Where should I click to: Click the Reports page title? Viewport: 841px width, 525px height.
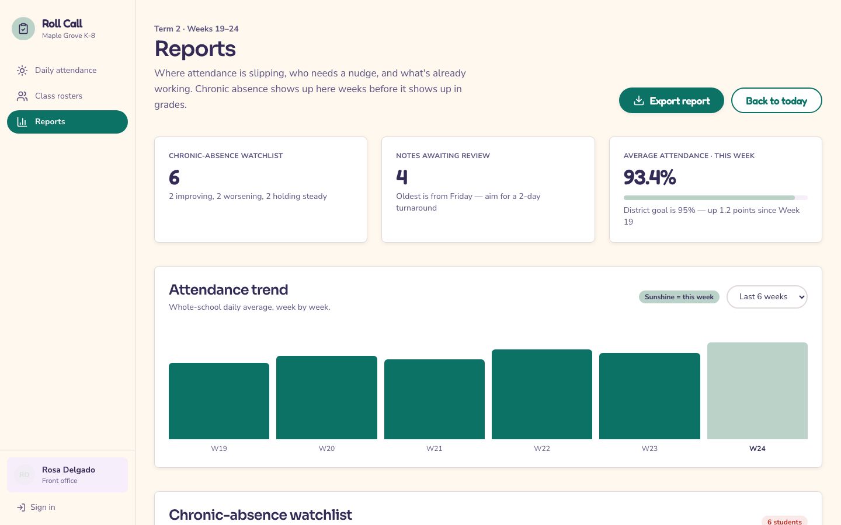(x=195, y=49)
